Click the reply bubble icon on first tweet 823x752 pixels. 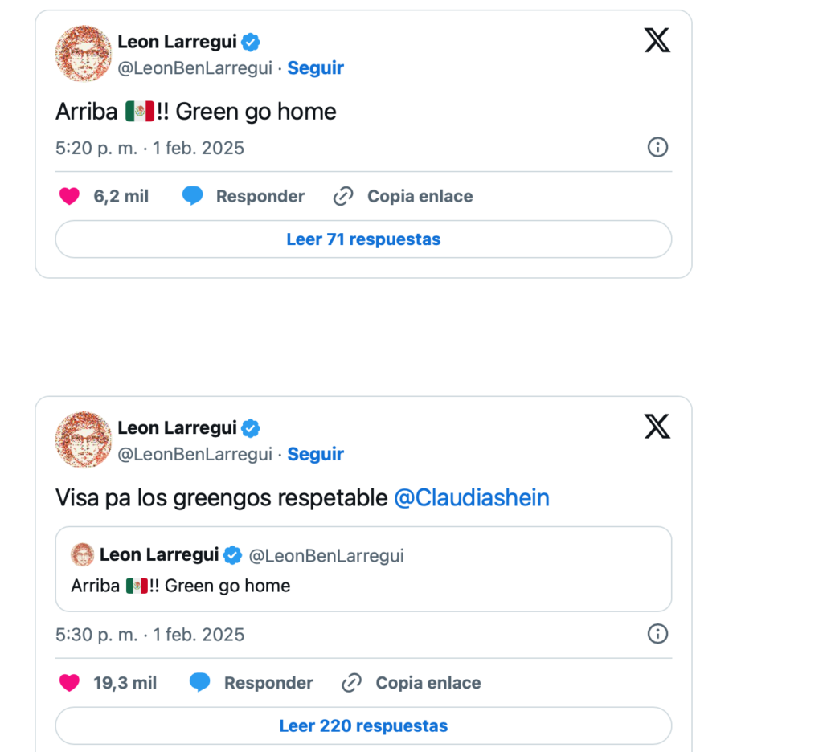click(x=193, y=196)
